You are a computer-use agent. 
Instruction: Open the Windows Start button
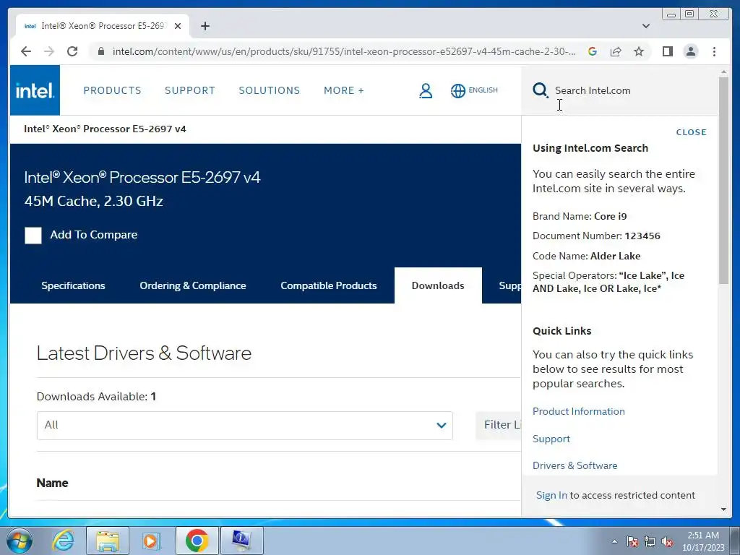coord(20,541)
